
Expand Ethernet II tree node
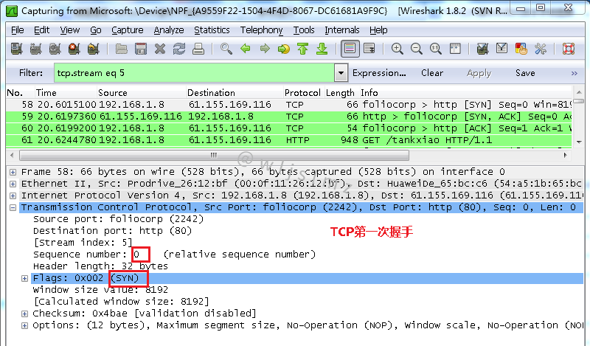(13, 184)
